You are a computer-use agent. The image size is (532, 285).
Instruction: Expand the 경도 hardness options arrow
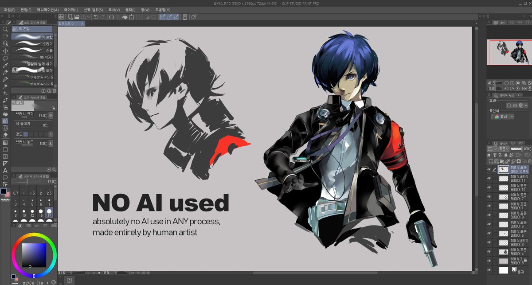point(50,134)
